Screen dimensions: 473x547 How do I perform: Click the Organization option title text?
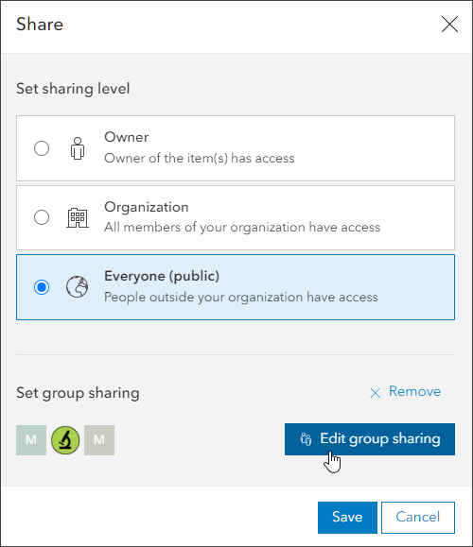click(147, 207)
